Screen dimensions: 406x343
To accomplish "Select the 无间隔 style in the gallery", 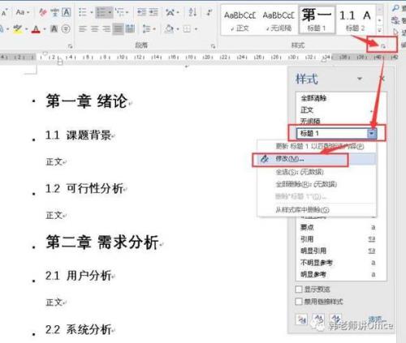I will click(279, 20).
